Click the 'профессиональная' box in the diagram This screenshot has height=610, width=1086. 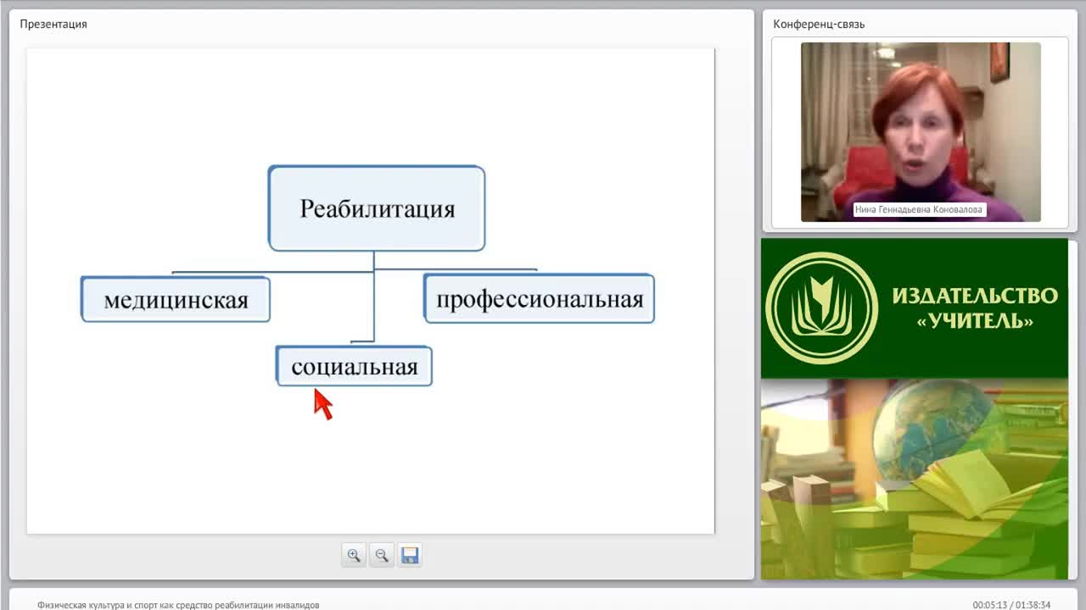coord(540,298)
